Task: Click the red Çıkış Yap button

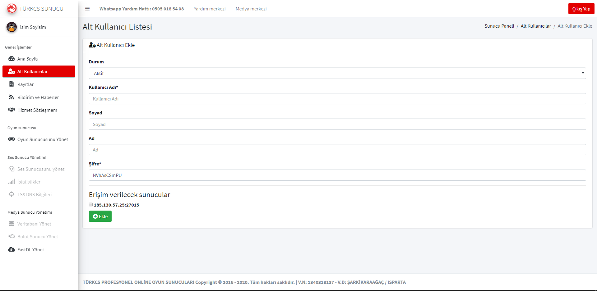Action: [x=581, y=9]
